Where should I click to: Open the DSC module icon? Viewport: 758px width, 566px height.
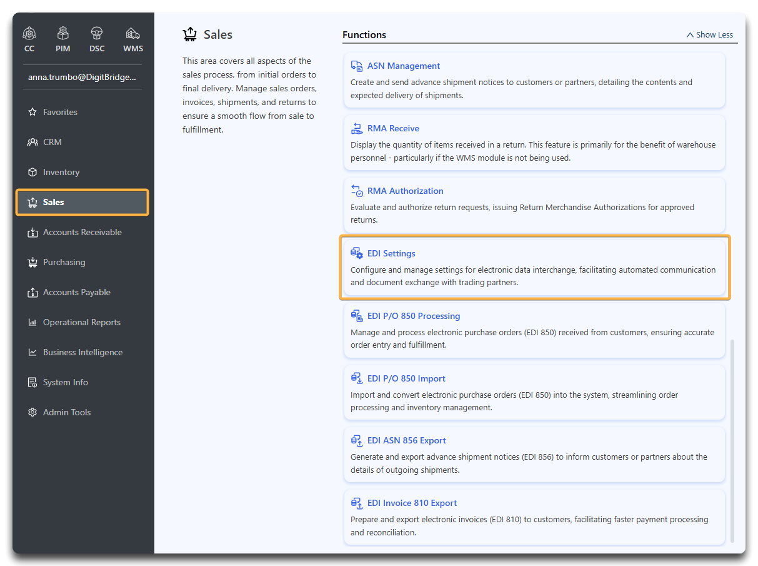coord(97,33)
